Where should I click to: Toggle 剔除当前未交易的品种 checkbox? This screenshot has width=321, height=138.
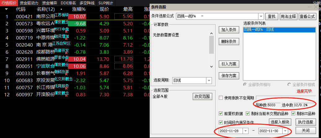(x=248, y=114)
